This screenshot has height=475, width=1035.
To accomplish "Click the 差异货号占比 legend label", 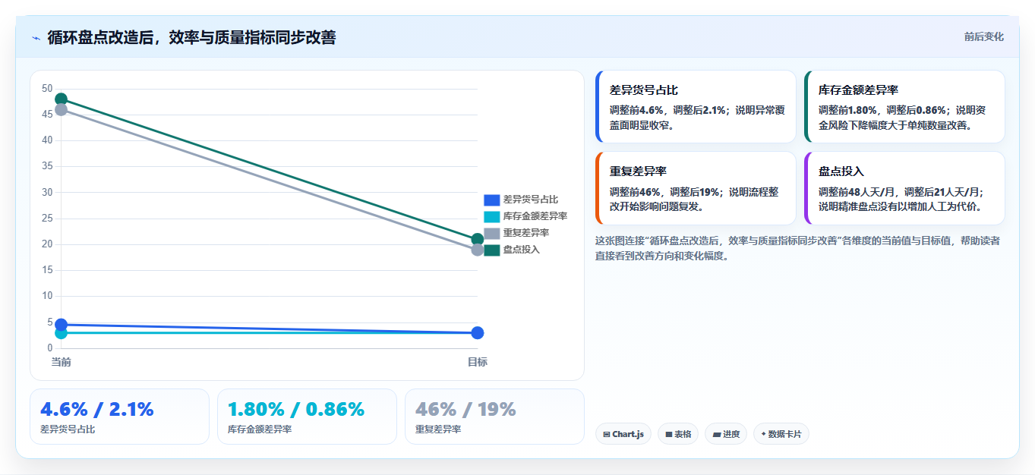I will coord(531,200).
